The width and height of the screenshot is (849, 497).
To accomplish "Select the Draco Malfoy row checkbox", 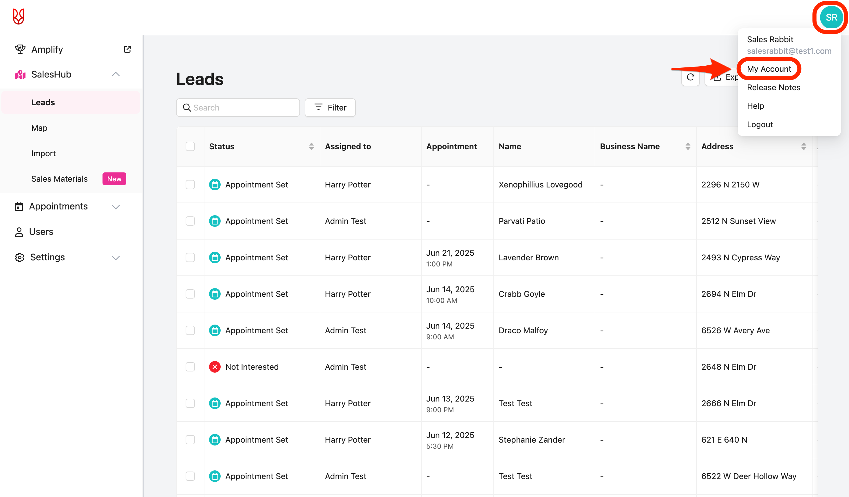I will [x=190, y=330].
